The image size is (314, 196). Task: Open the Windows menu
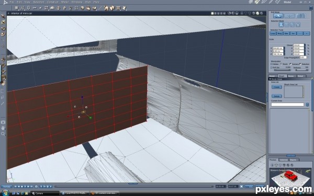77,2
